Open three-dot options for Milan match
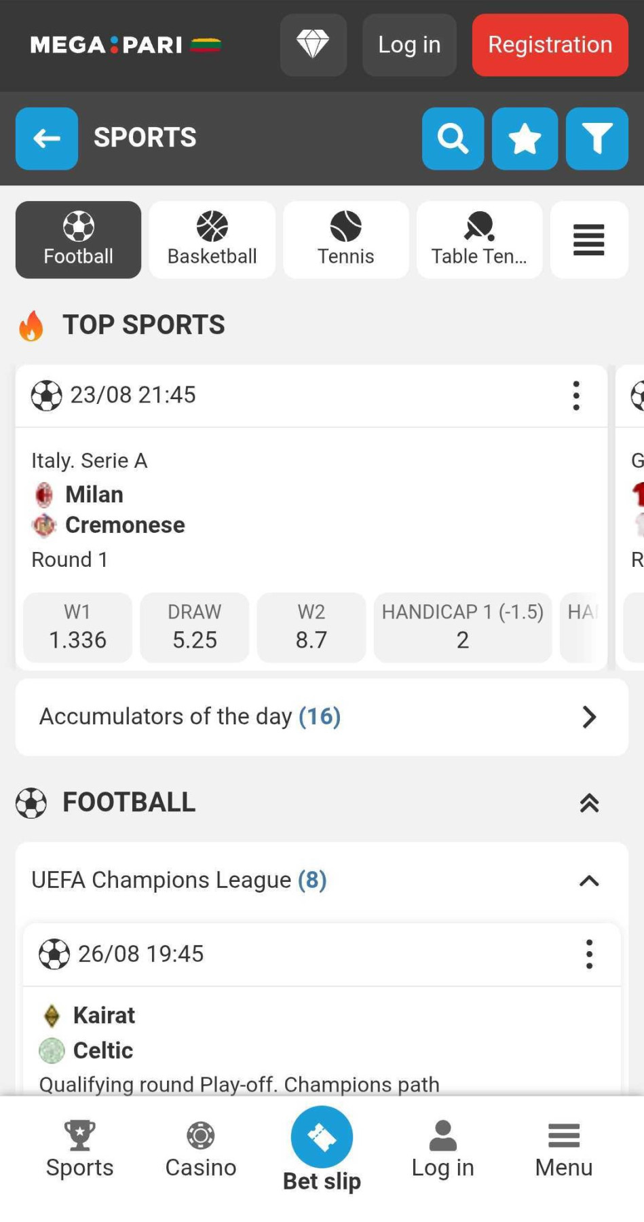The height and width of the screenshot is (1222, 644). point(576,395)
